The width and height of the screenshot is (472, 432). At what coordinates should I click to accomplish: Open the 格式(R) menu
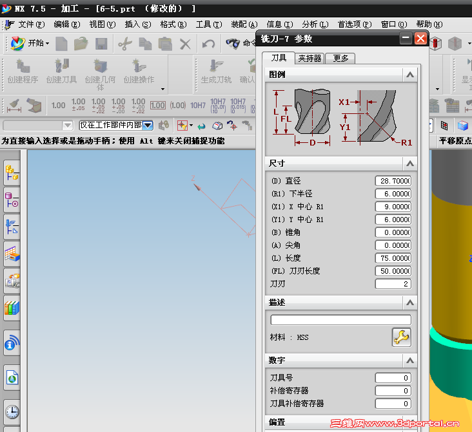[173, 24]
